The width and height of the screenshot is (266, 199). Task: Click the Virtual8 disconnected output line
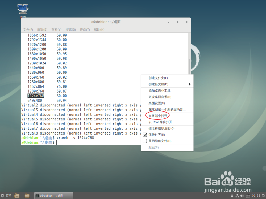click(x=81, y=133)
